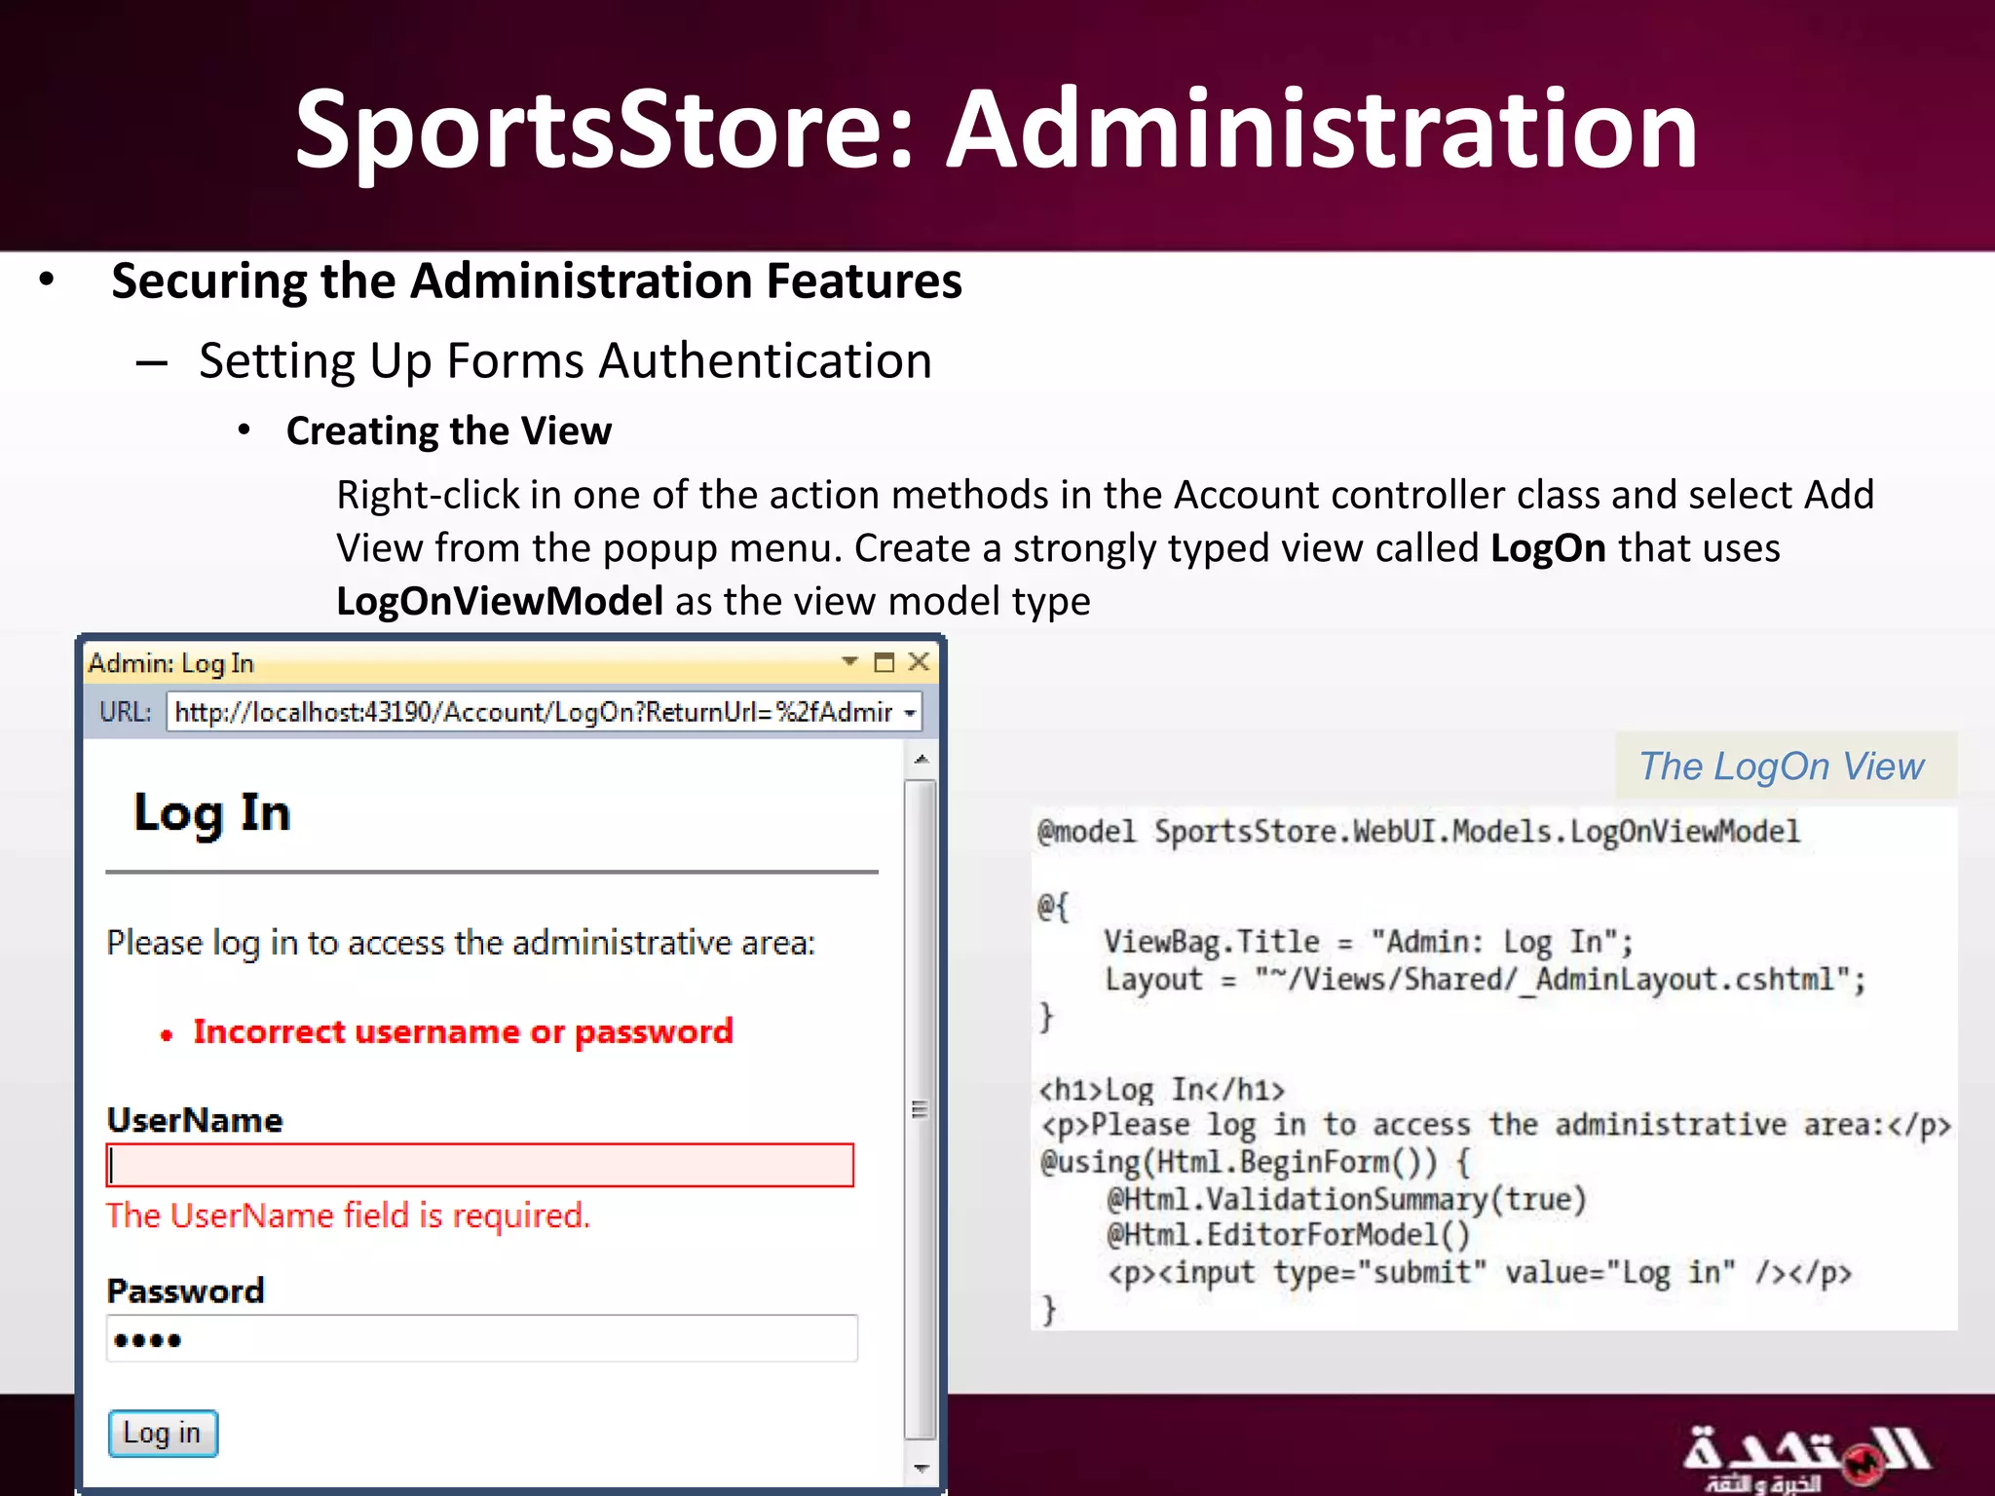Open the URL address dropdown arrow
Viewport: 1995px width, 1496px height.
(x=910, y=713)
